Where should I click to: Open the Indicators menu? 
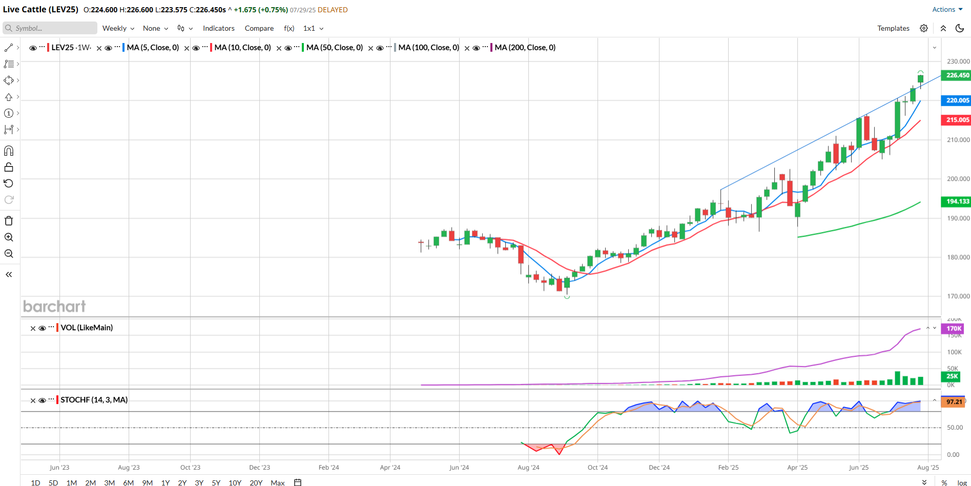(x=218, y=28)
